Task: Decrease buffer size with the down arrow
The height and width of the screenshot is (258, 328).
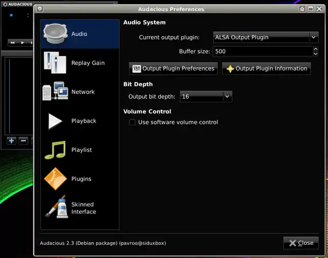Action: click(x=315, y=54)
